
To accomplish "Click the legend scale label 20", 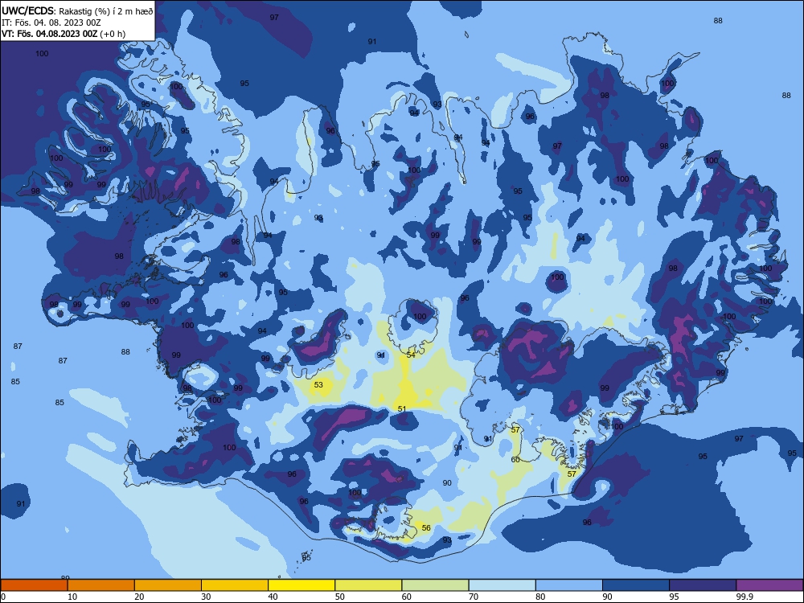I will [139, 597].
